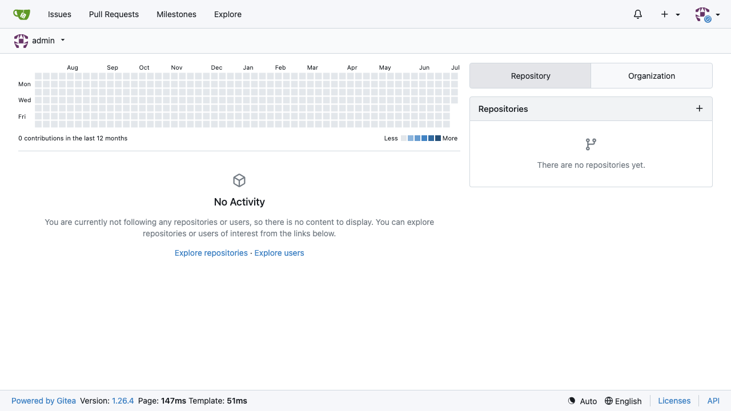
Task: Open the Explore page
Action: [228, 14]
